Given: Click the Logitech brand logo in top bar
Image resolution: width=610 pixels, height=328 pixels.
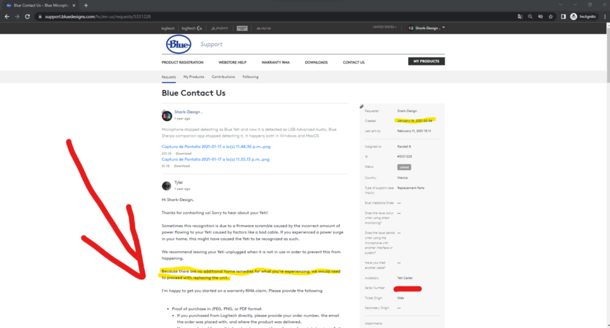Looking at the screenshot, I should (x=168, y=29).
